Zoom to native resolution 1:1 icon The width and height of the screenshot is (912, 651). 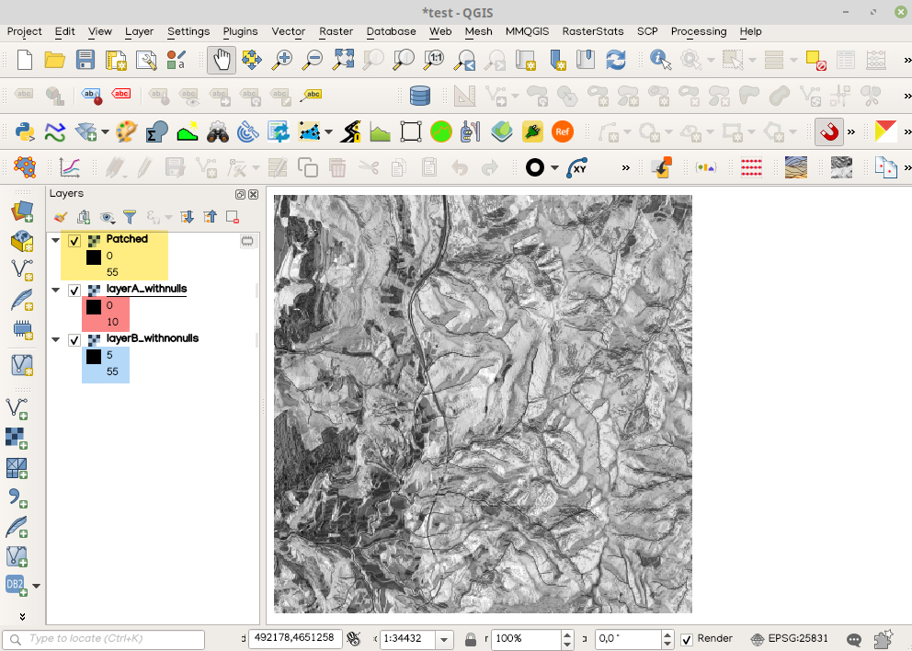[x=434, y=60]
